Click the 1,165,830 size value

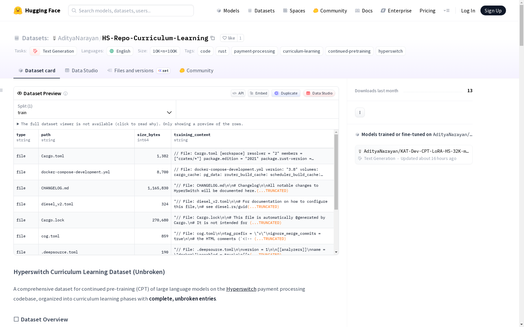[x=158, y=188]
